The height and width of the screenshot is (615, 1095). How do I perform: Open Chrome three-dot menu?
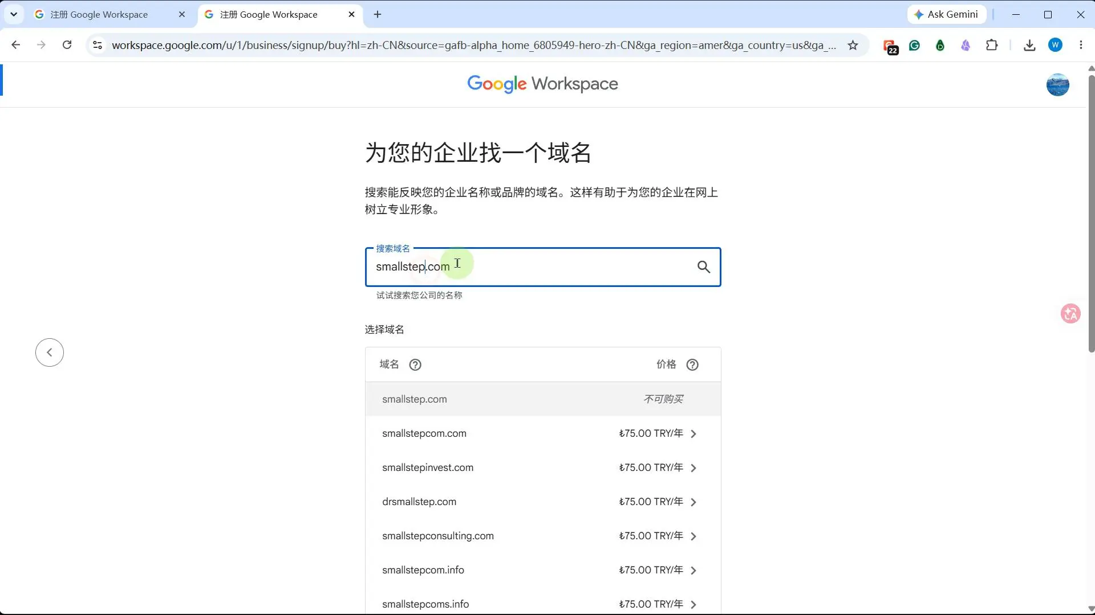1081,45
